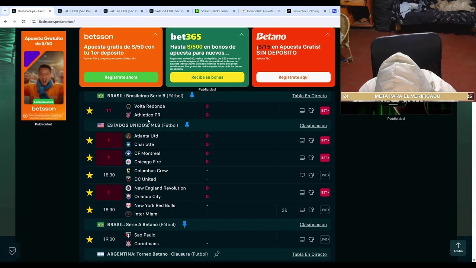
Task: Click LIVE badge on Inter Miami match
Action: [325, 210]
